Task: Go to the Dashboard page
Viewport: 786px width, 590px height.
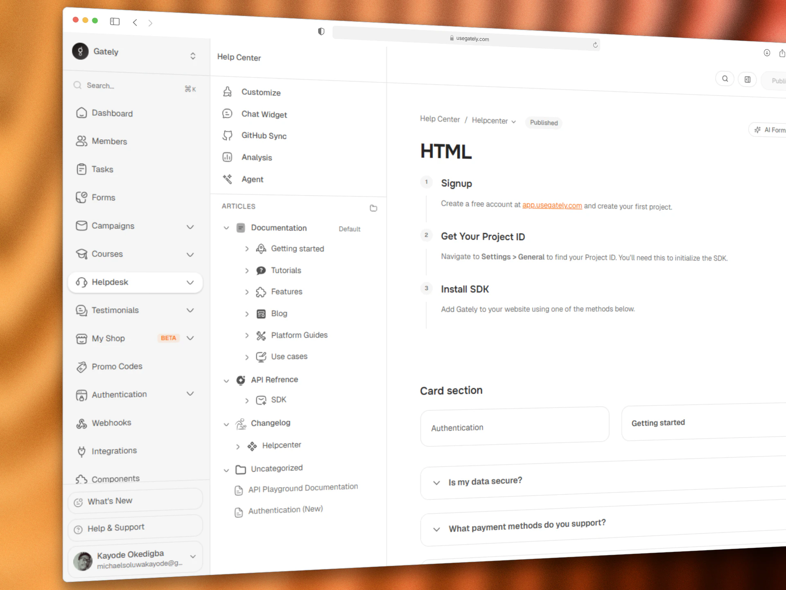Action: [112, 113]
